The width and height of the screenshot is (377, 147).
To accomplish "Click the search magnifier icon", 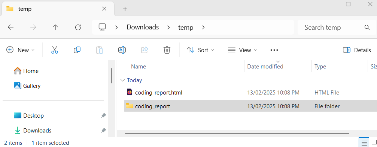I will coord(367,27).
